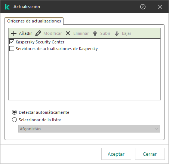Close the Actualización dialog window
Viewport: 169px width, 164px height.
160,7
